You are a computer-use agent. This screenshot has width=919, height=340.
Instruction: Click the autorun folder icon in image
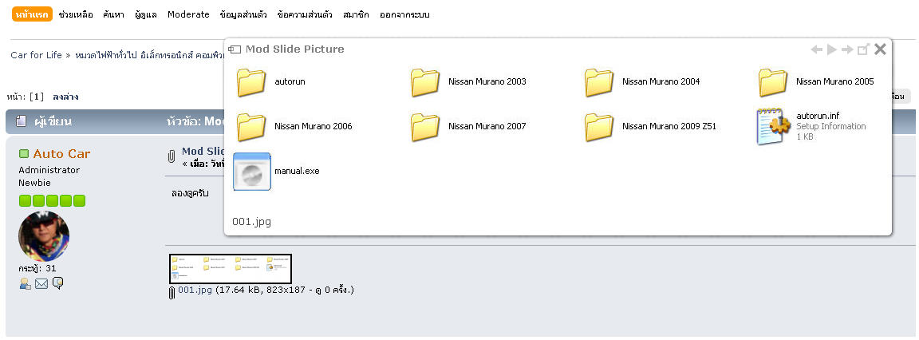point(252,82)
